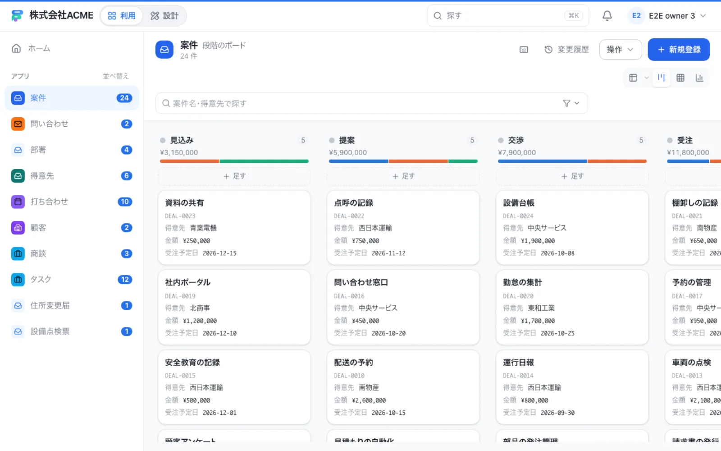Click the 商談 briefcase icon
This screenshot has width=721, height=451.
pyautogui.click(x=18, y=253)
